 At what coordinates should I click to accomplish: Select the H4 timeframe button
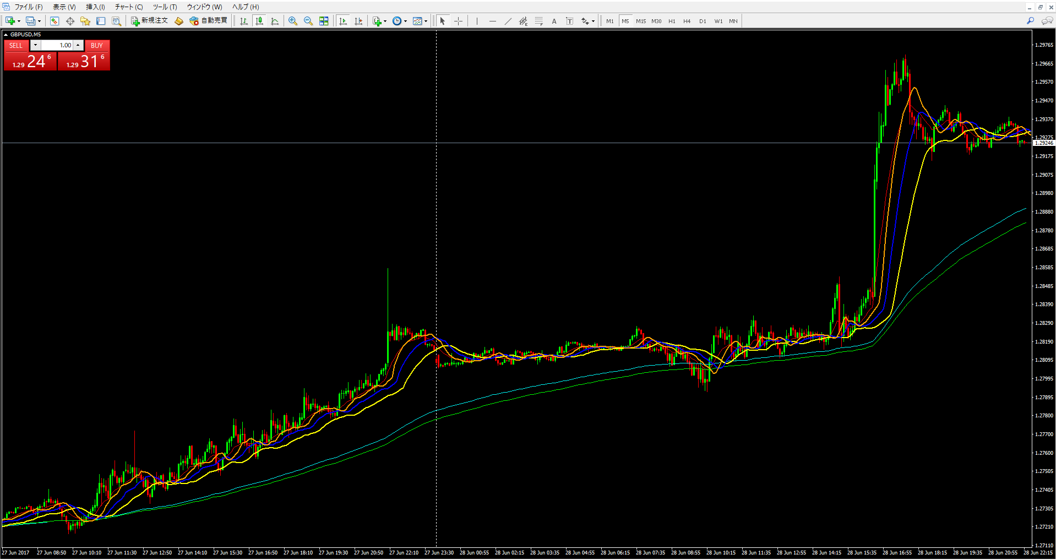687,21
